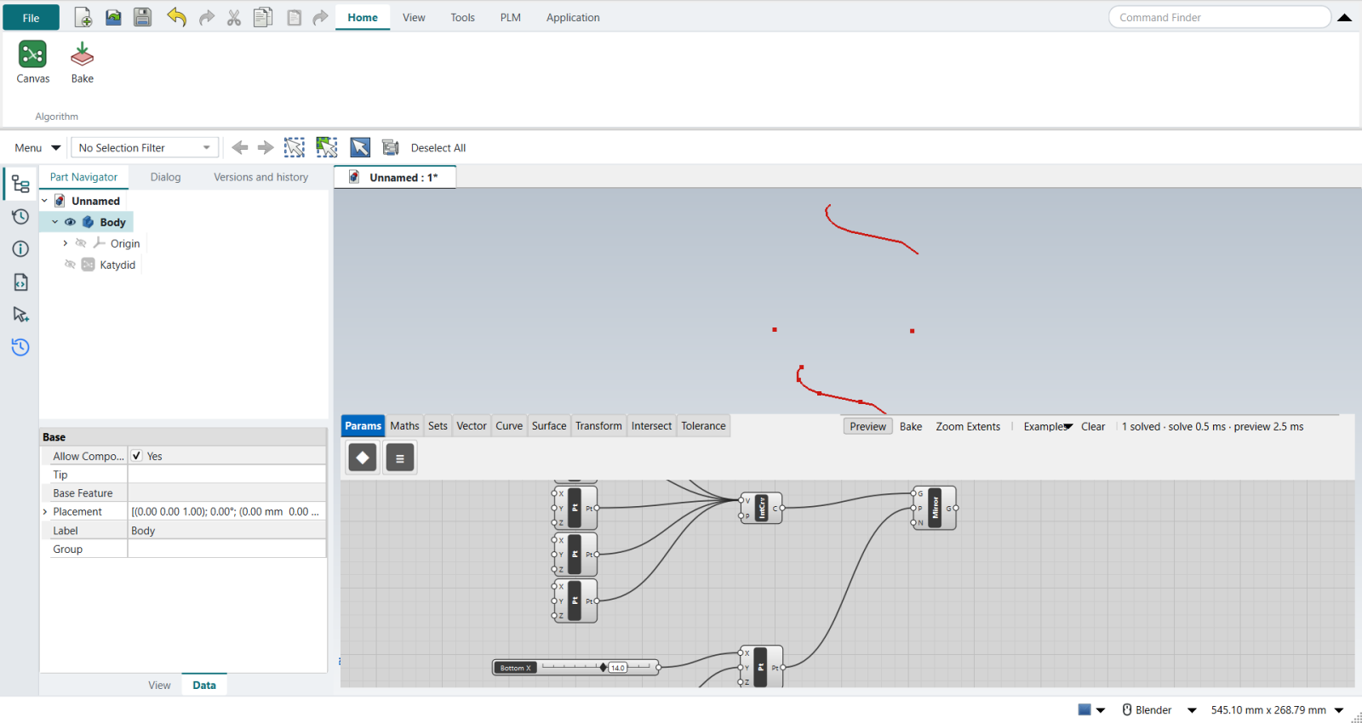
Task: Click the Bottom X slider track
Action: (597, 667)
